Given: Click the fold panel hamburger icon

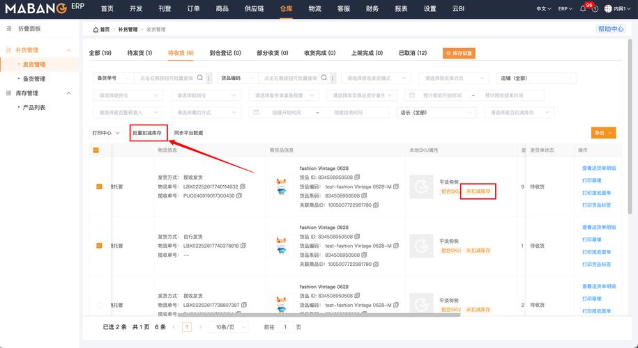Looking at the screenshot, I should [9, 29].
